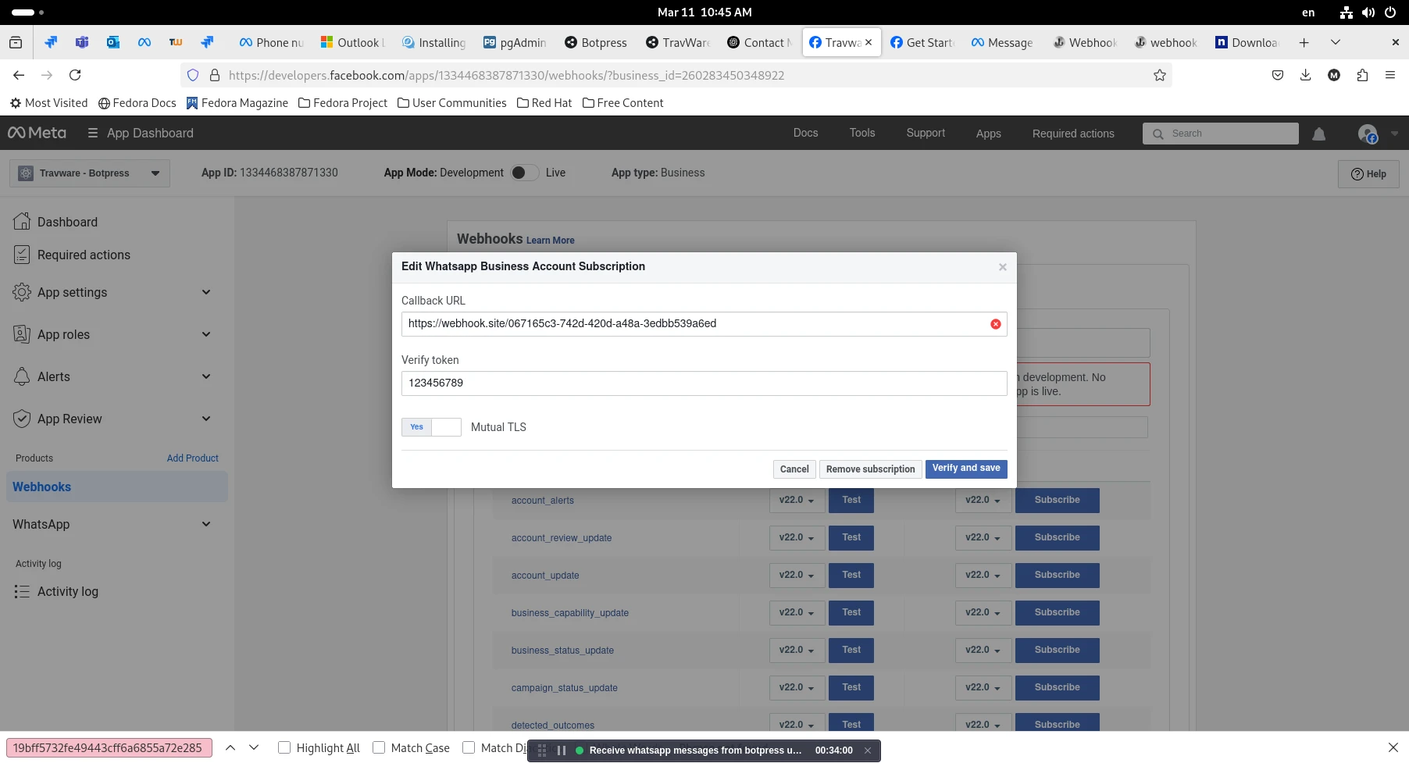Reload the page
The image size is (1409, 763).
75,75
